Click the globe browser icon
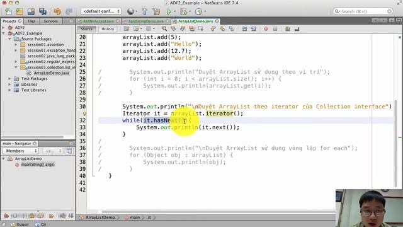This screenshot has height=227, width=403. point(130,11)
